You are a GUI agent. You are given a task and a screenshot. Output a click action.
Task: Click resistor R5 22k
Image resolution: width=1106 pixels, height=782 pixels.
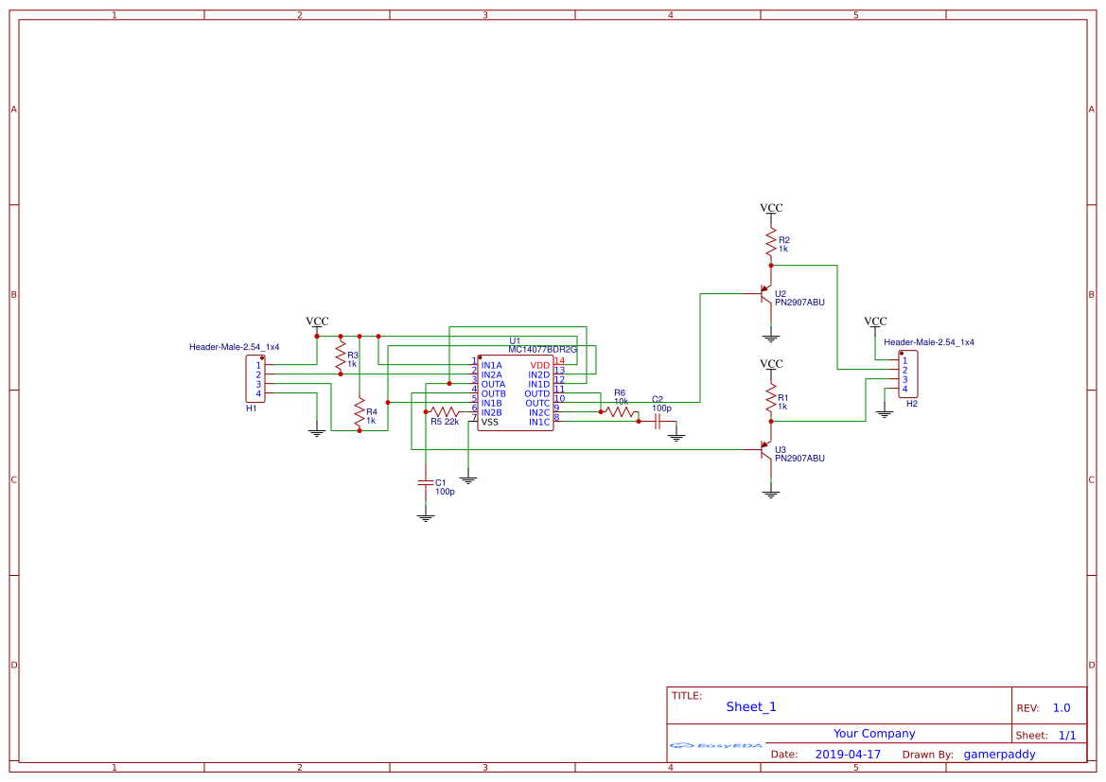(x=445, y=411)
